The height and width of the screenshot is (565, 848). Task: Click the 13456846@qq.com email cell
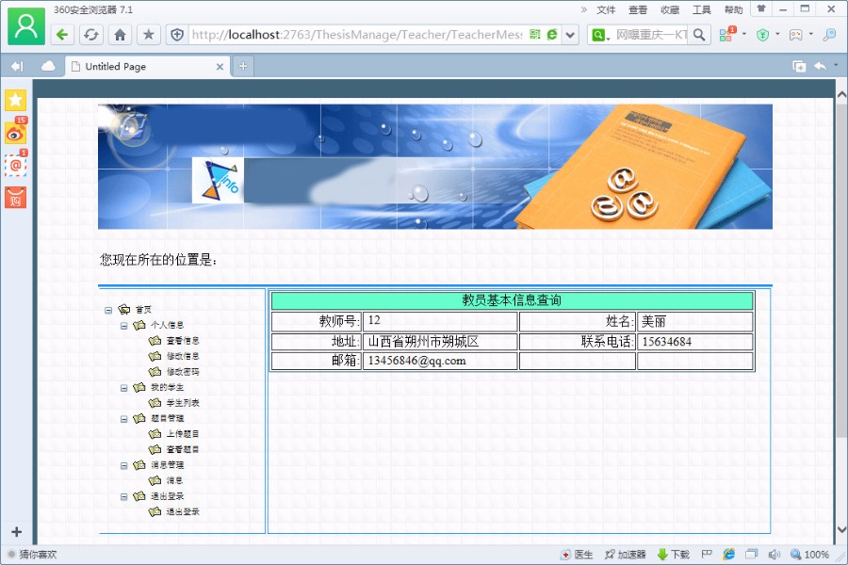440,361
